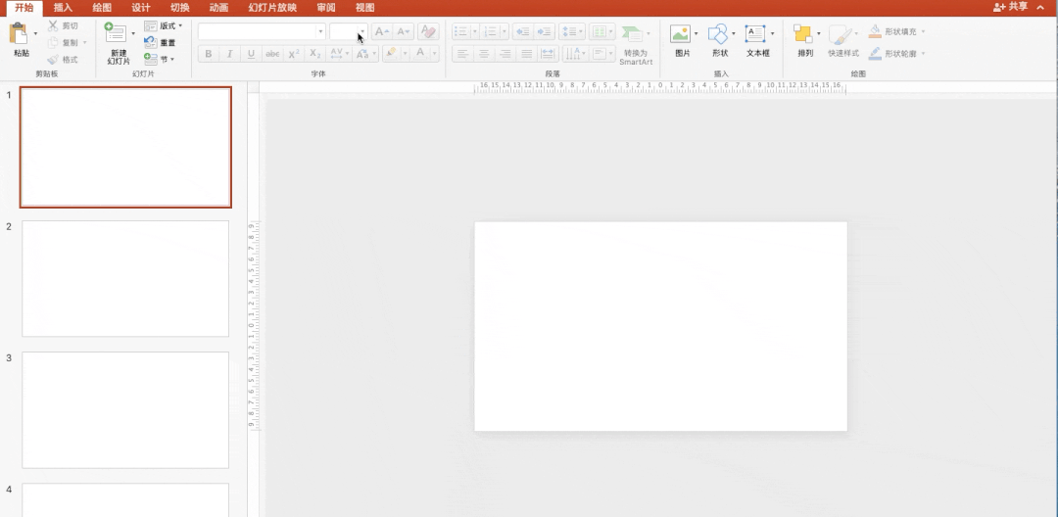Toggle Bold (B) formatting
The width and height of the screenshot is (1058, 517).
point(209,54)
